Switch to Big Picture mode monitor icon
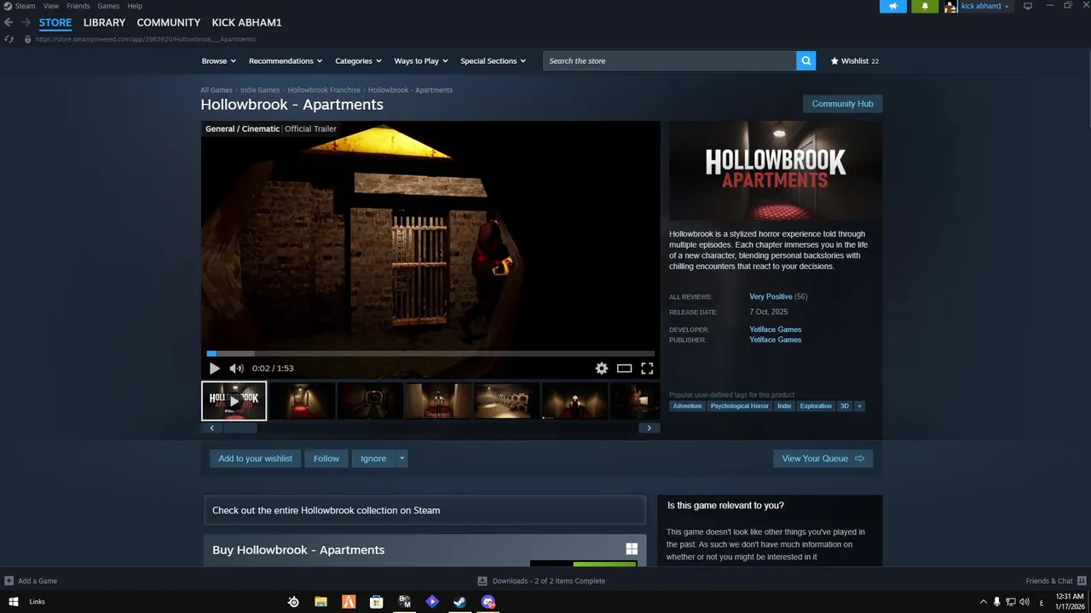The width and height of the screenshot is (1091, 613). pyautogui.click(x=1028, y=6)
